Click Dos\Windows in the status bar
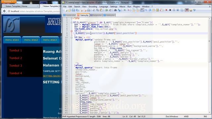 pos(172,116)
